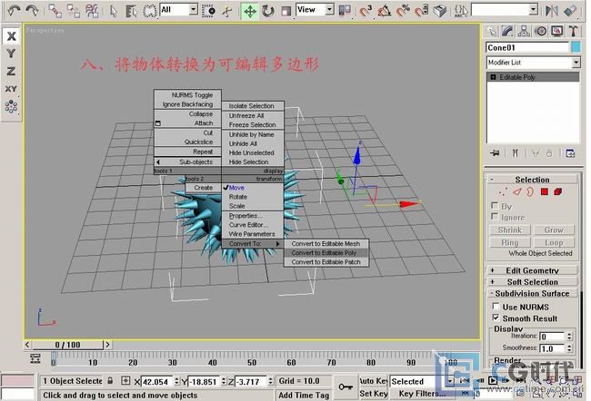Open the Motion panel tab icon
This screenshot has width=591, height=401.
coord(541,31)
